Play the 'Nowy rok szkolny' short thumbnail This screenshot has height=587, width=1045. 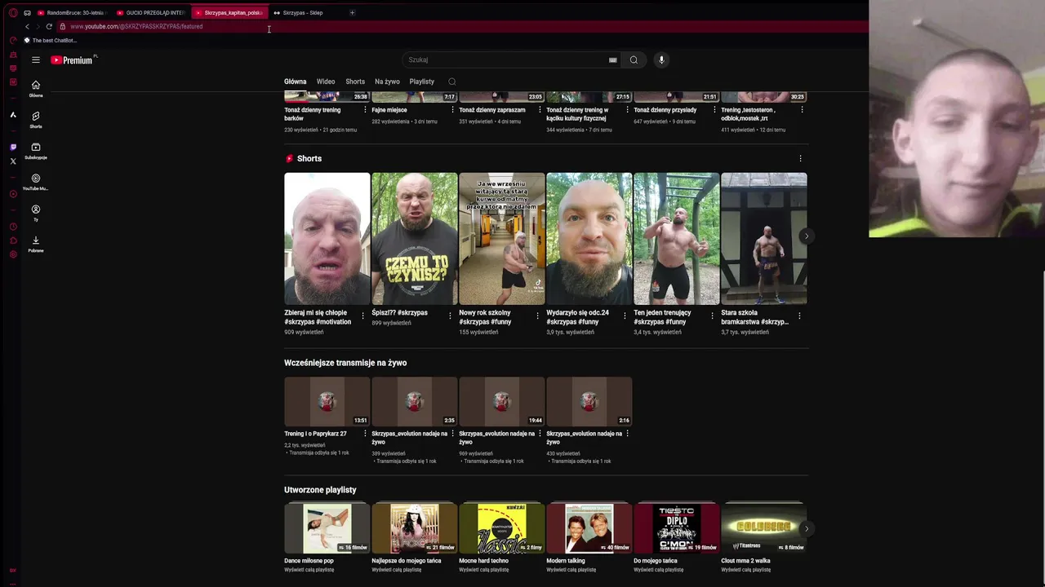[502, 239]
